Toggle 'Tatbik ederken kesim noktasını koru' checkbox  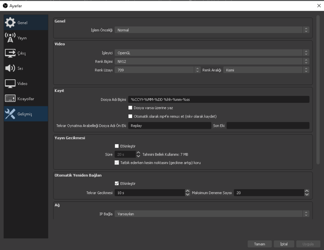coord(117,162)
